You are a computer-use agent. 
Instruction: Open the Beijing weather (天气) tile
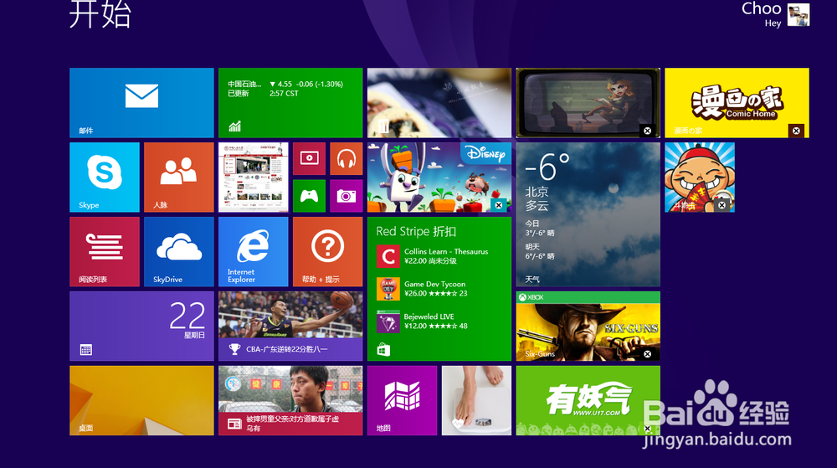[x=588, y=214]
